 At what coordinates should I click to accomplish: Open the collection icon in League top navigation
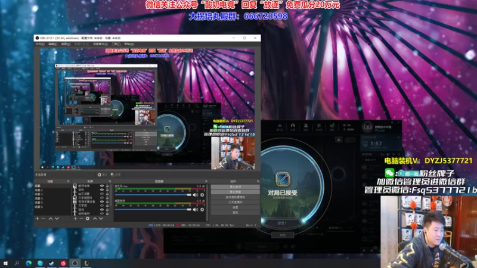[306, 127]
